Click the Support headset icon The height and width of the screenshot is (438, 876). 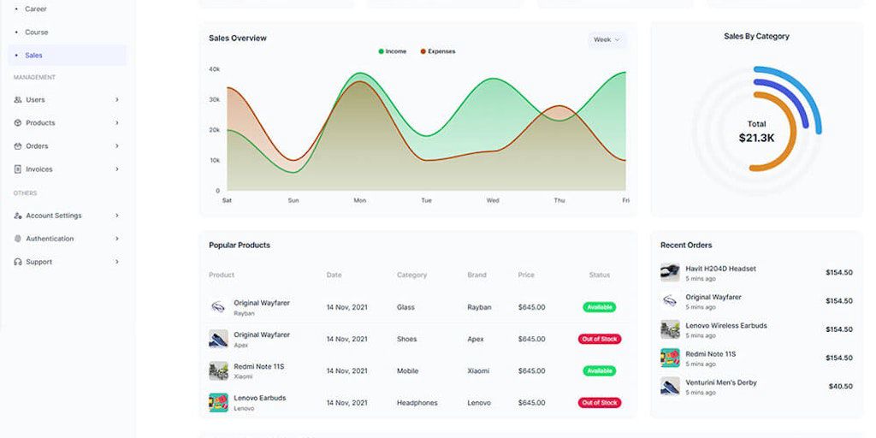(18, 262)
